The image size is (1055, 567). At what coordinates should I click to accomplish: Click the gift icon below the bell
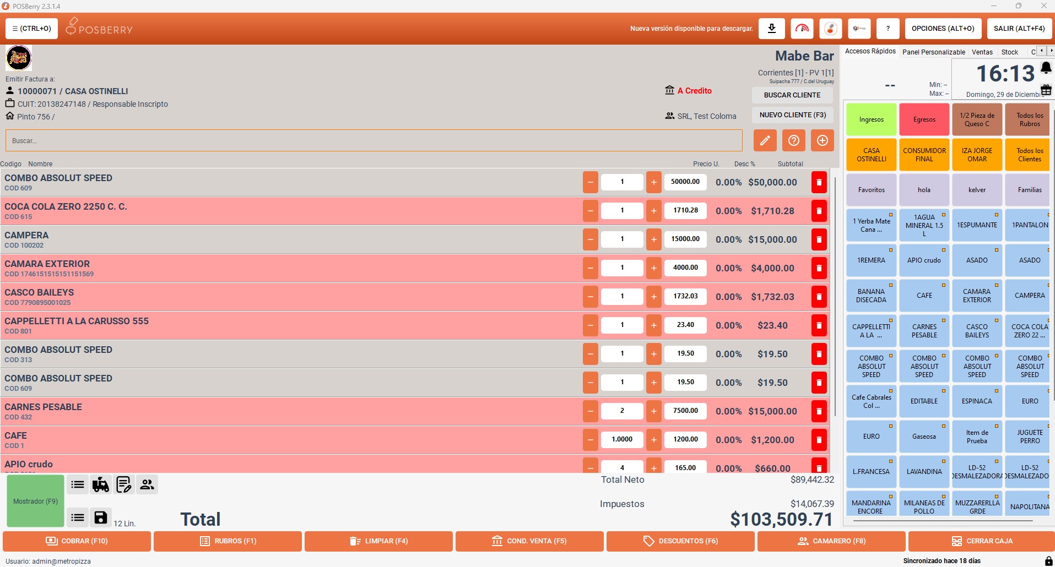coord(1046,90)
